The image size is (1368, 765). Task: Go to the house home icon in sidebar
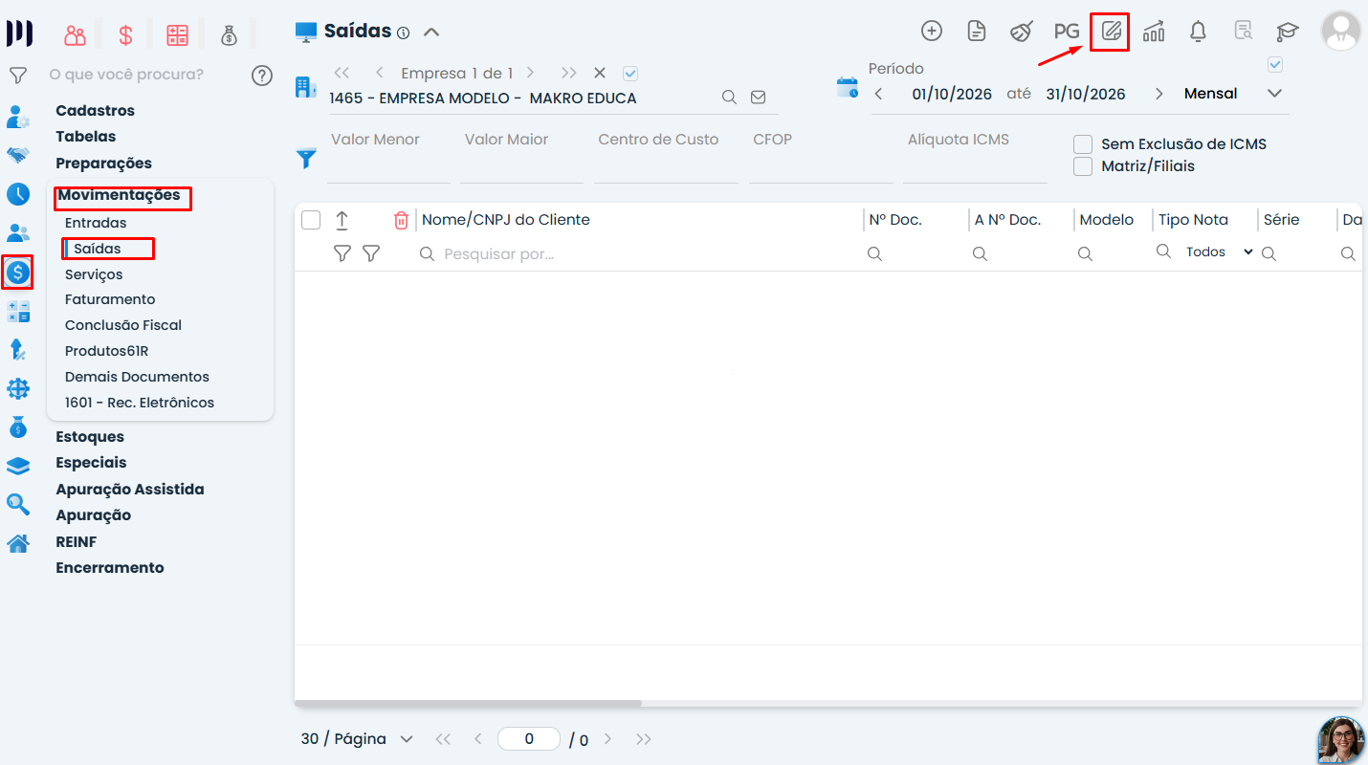(x=18, y=544)
